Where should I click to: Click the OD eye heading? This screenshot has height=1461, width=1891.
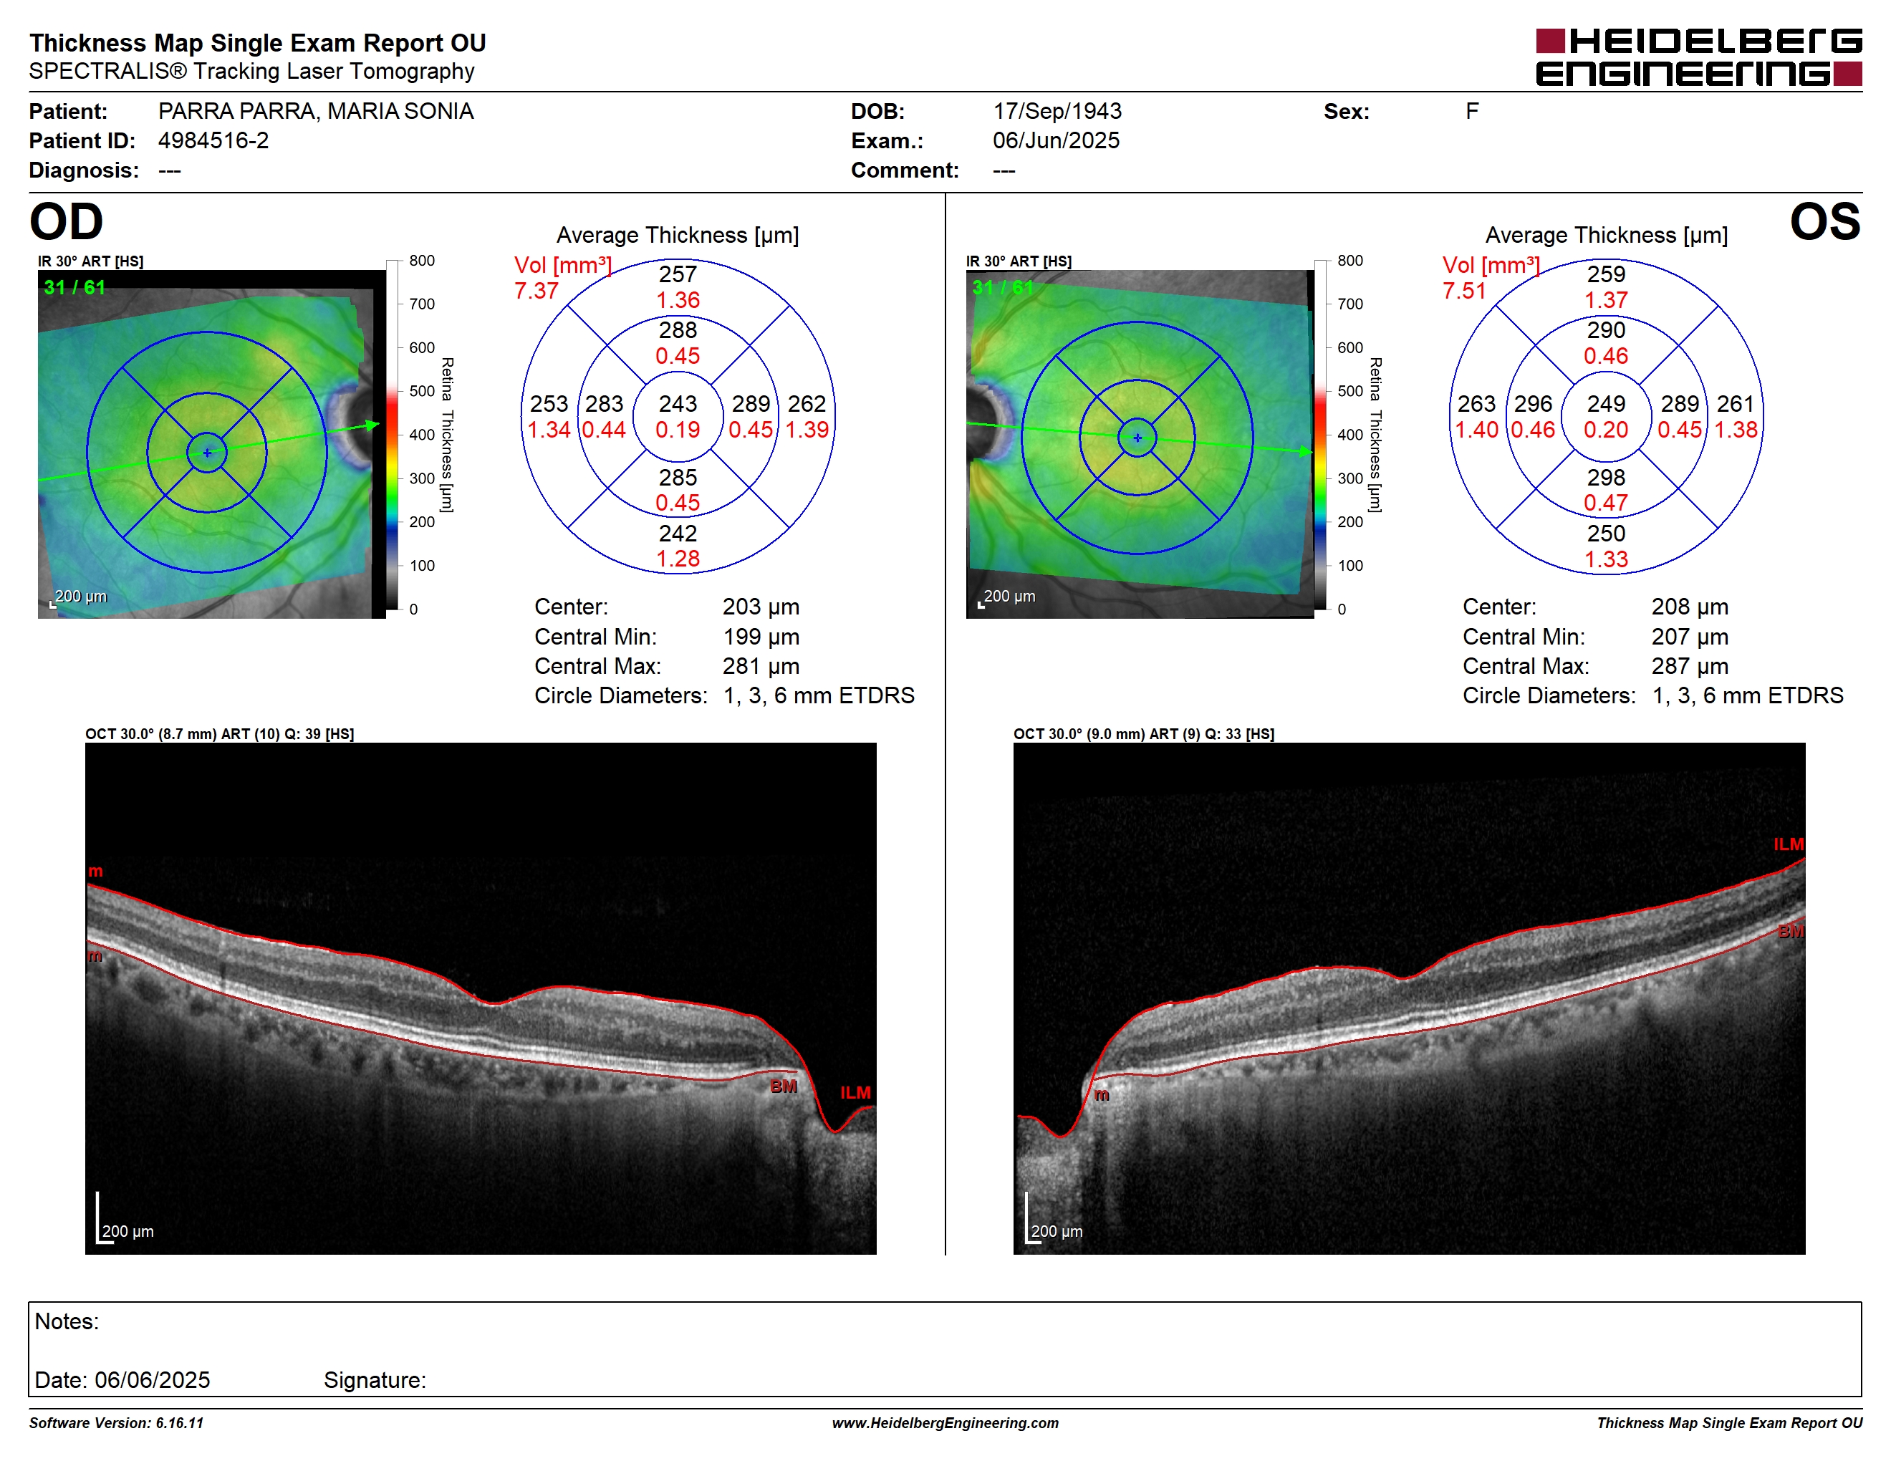(x=67, y=221)
